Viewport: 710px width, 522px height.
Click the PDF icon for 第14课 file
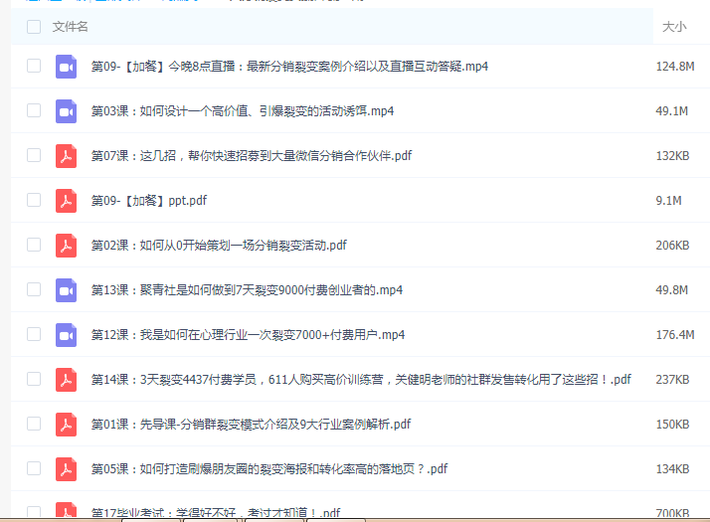[x=66, y=380]
